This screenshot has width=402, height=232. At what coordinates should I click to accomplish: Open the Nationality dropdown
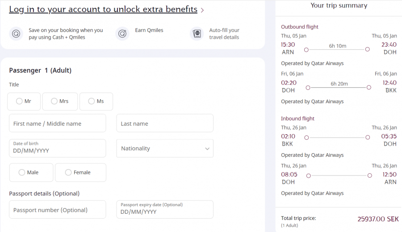[x=164, y=149]
